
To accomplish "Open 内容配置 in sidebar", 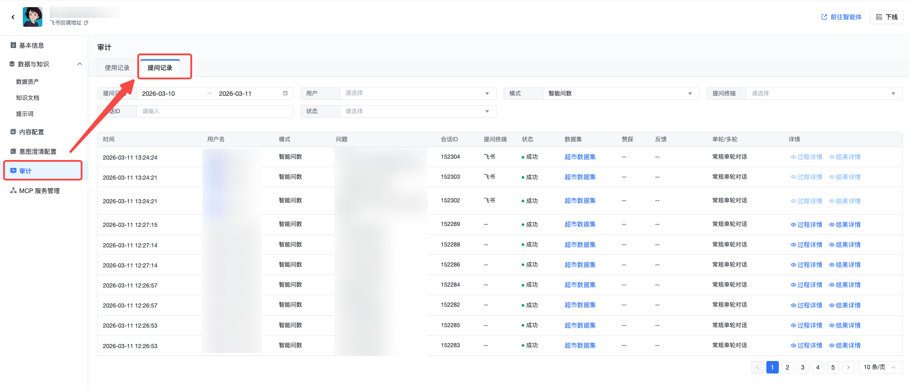I will coord(31,132).
